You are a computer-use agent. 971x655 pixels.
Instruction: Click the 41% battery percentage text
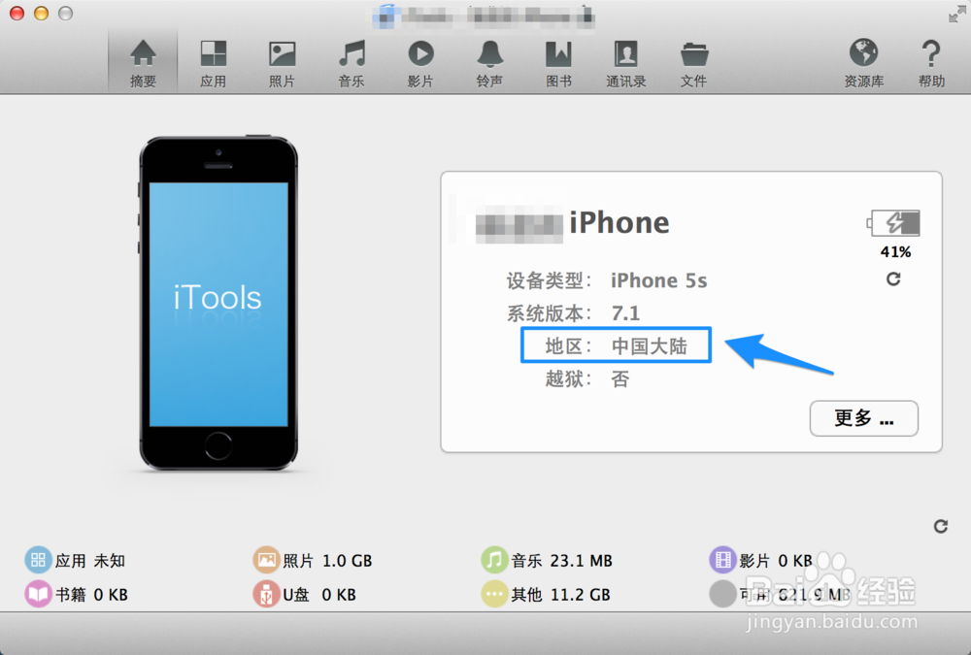pyautogui.click(x=895, y=252)
